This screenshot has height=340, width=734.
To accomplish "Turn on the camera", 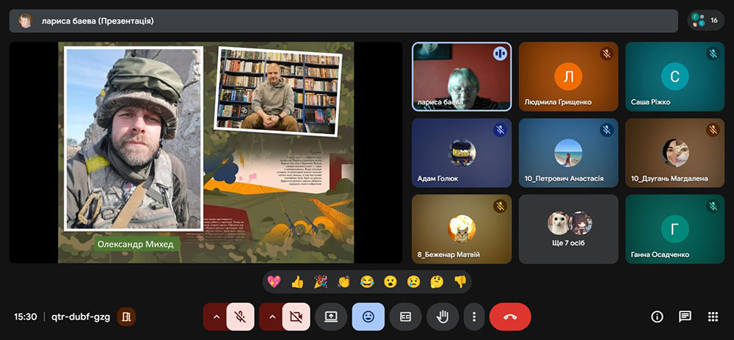I will (296, 317).
